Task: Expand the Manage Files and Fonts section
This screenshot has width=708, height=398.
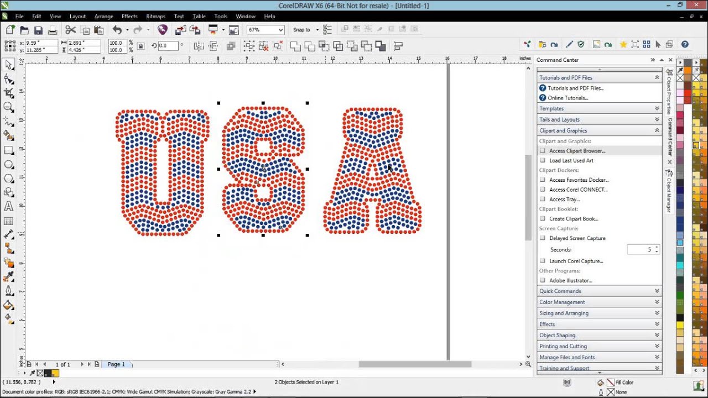Action: [x=657, y=357]
